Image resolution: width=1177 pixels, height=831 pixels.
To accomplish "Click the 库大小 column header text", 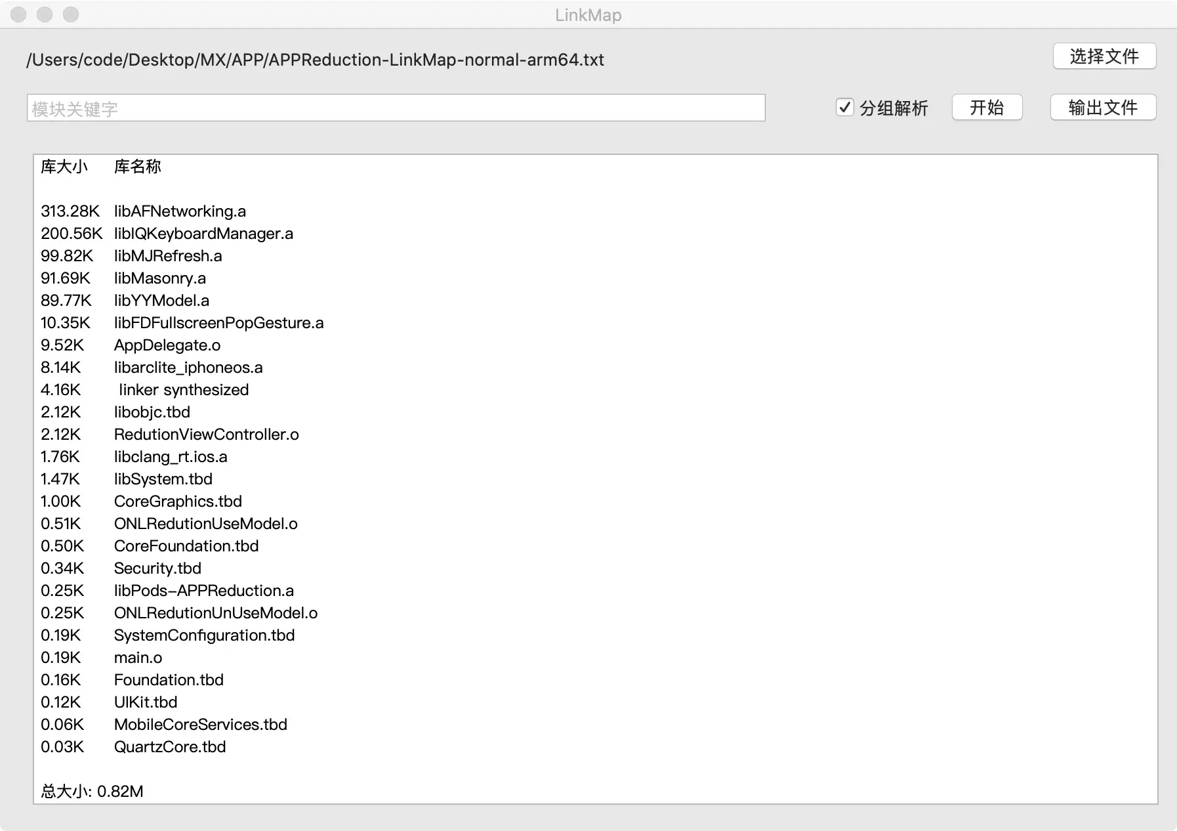I will pos(64,167).
